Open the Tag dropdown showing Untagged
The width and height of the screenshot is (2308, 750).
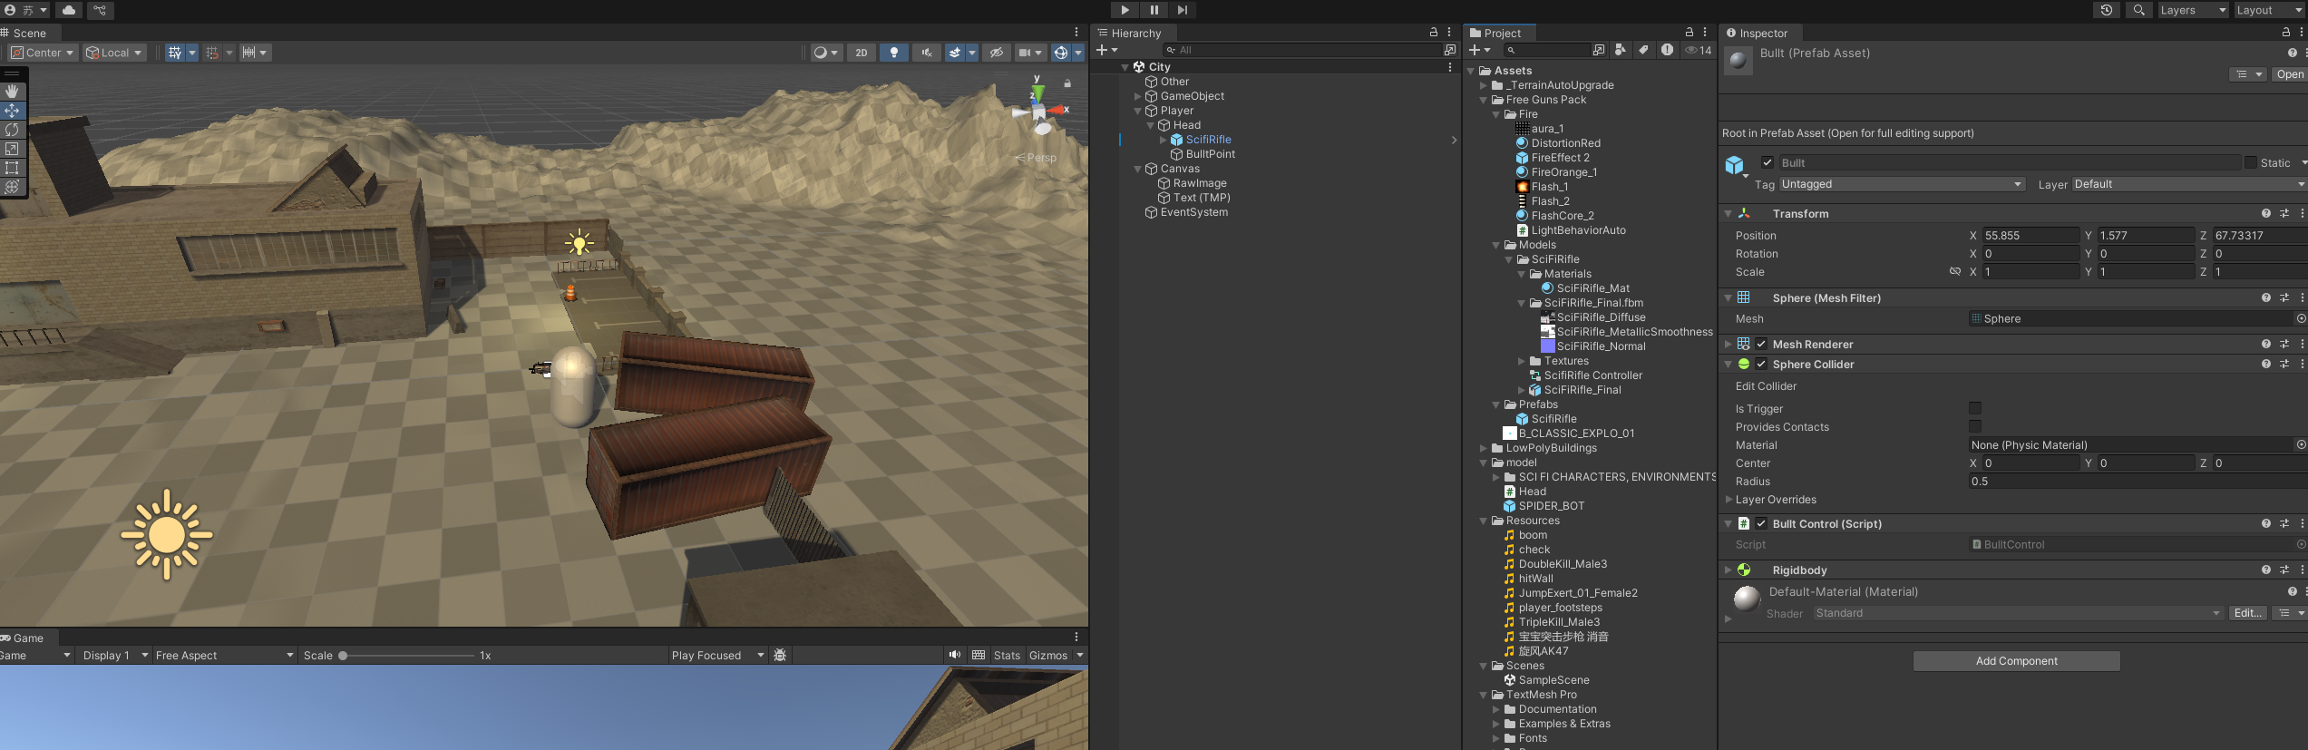pos(1901,184)
